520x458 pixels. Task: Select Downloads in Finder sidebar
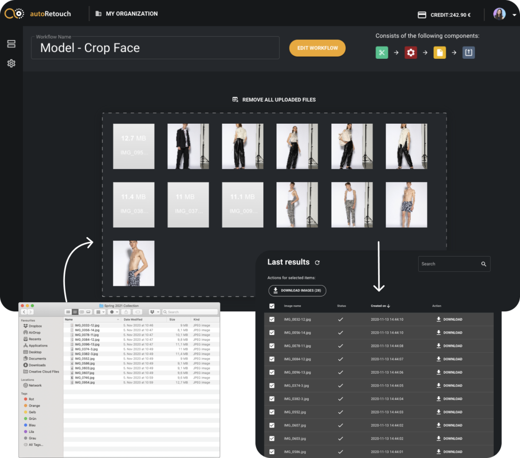37,365
